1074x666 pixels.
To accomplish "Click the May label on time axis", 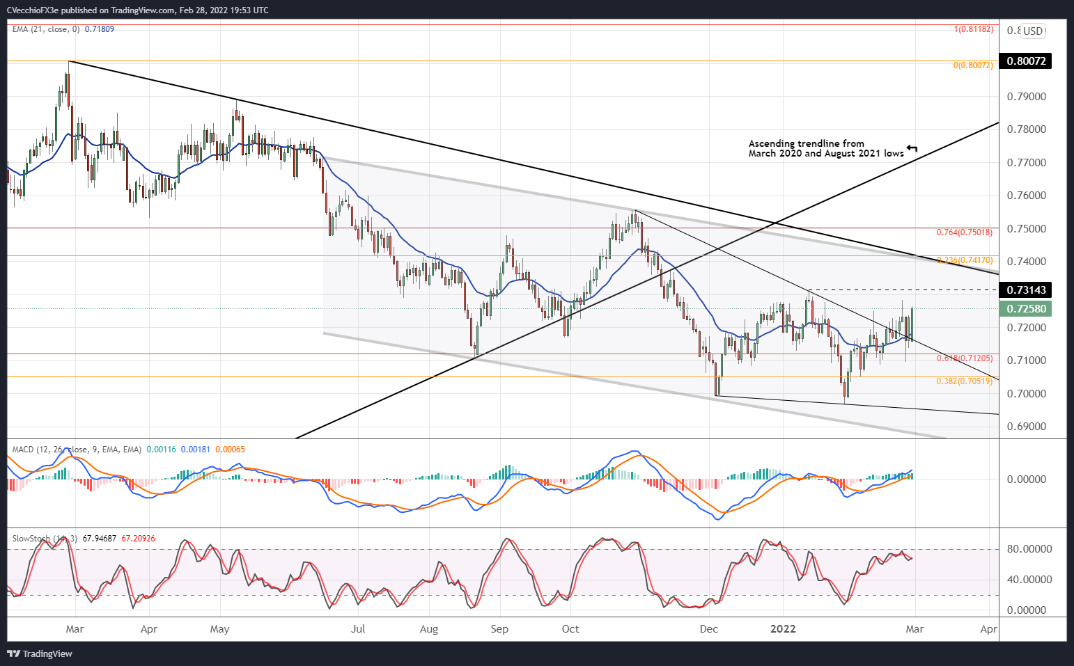I will (x=219, y=629).
